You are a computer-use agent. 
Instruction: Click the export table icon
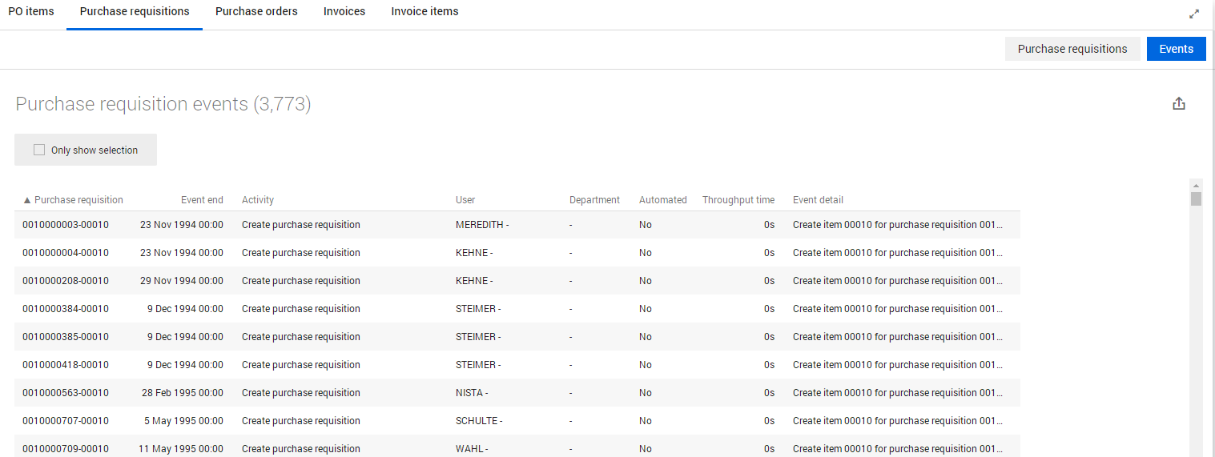[x=1178, y=103]
